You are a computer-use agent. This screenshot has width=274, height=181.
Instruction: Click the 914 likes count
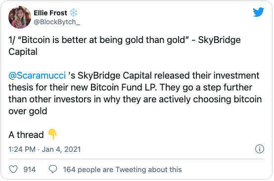30,170
